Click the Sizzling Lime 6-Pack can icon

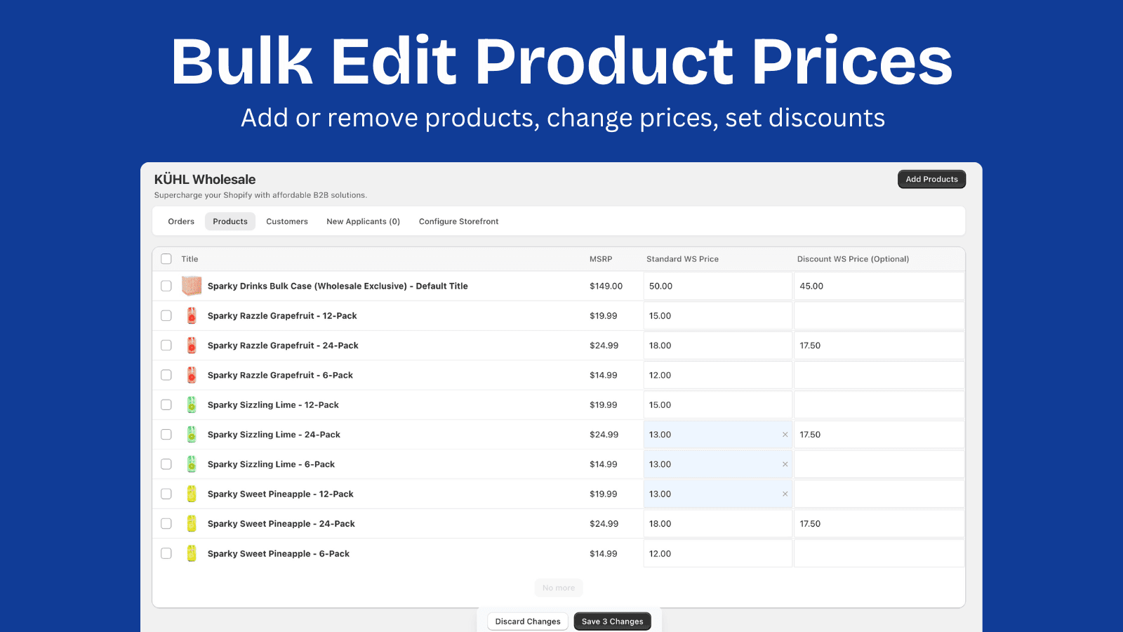pos(192,464)
